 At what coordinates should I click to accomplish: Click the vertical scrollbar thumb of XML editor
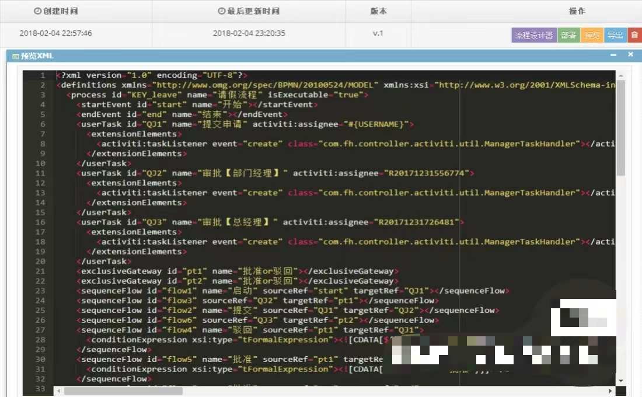tap(621, 128)
